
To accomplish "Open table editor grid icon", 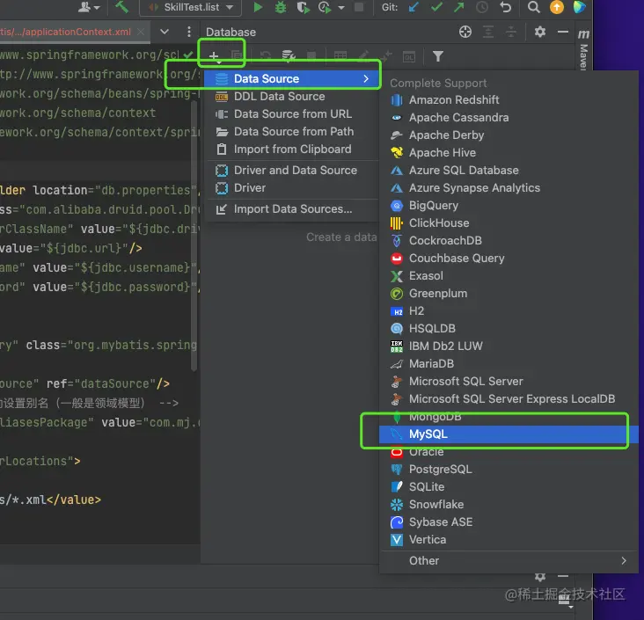I will tap(340, 55).
